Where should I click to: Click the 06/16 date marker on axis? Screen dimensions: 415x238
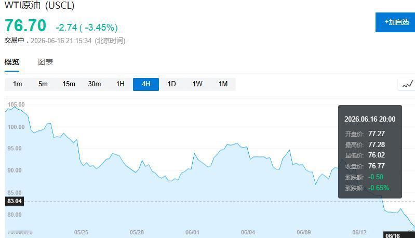click(x=393, y=235)
